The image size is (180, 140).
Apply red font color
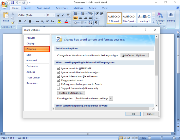click(x=66, y=21)
